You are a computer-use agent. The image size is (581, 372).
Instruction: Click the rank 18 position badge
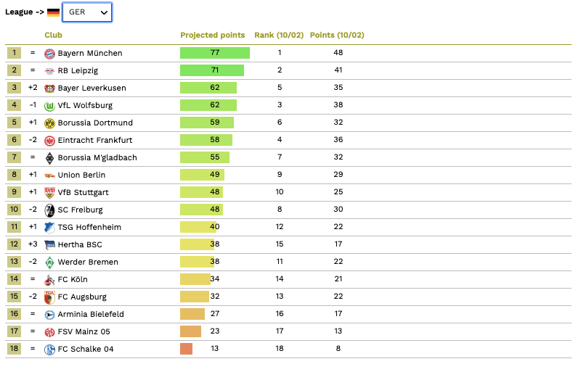[14, 349]
